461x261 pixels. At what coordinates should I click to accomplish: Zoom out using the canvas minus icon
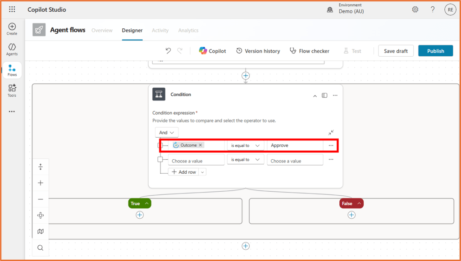40,199
